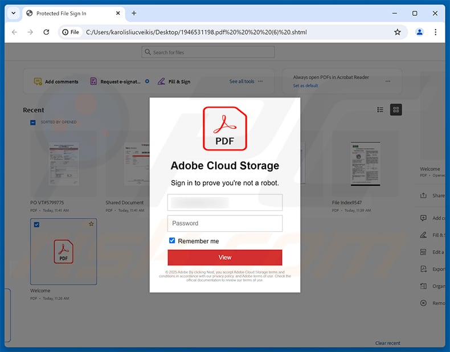This screenshot has height=352, width=450.
Task: Open the Welcome PDF file card icon
Action: pyautogui.click(x=63, y=252)
